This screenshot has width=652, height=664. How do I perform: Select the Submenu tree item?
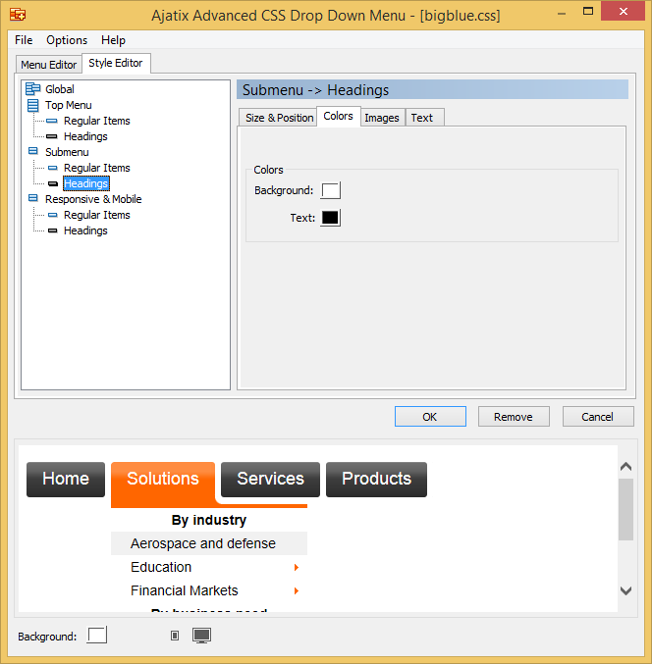[x=67, y=152]
